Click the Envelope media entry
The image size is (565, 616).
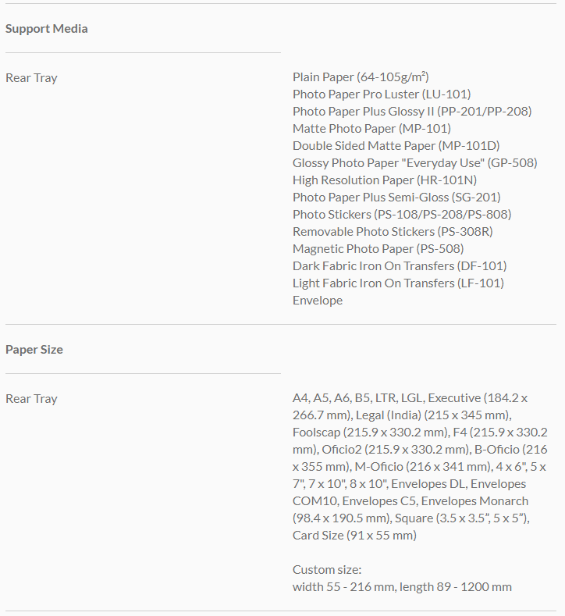point(318,301)
